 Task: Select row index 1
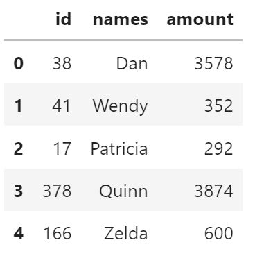click(x=19, y=105)
